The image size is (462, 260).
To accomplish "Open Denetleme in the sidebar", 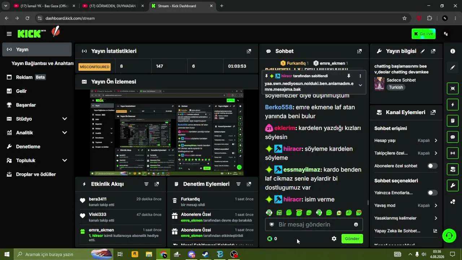I will point(37,147).
